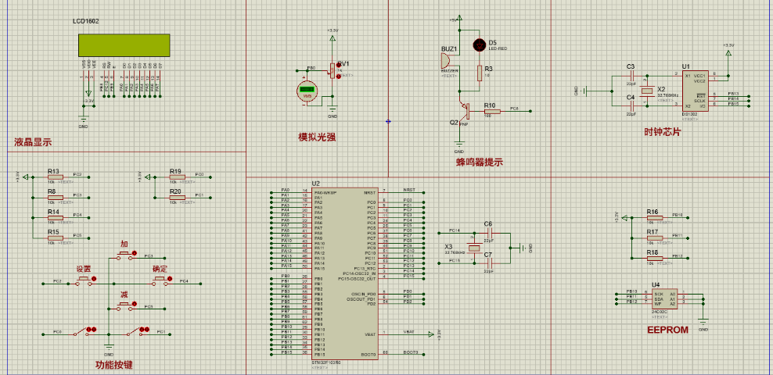Click the blue origin crosshair marker

388,121
